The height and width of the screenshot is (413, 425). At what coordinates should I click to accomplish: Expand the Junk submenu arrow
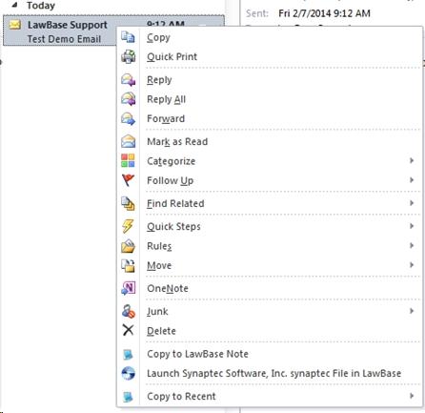click(412, 311)
